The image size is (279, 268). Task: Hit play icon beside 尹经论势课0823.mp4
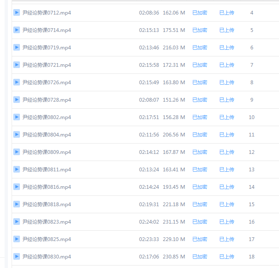[17, 222]
